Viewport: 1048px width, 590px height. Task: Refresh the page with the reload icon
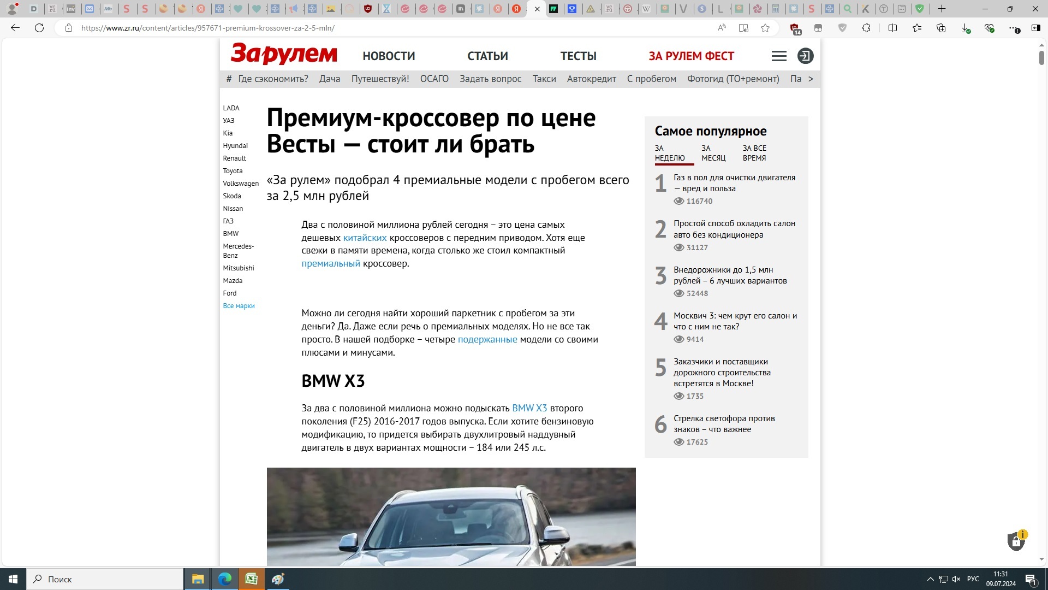39,28
